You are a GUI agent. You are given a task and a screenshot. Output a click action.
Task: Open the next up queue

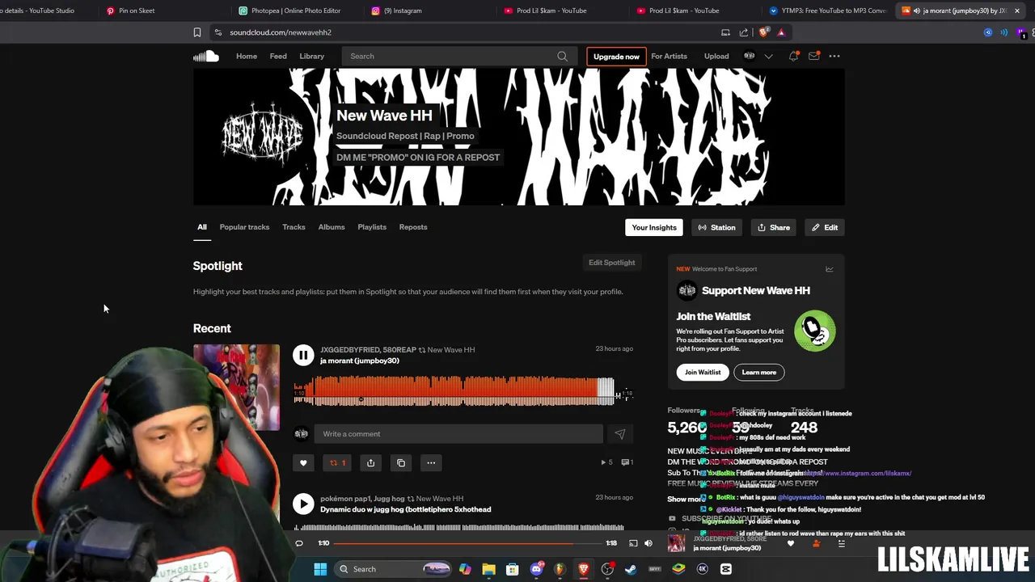841,543
